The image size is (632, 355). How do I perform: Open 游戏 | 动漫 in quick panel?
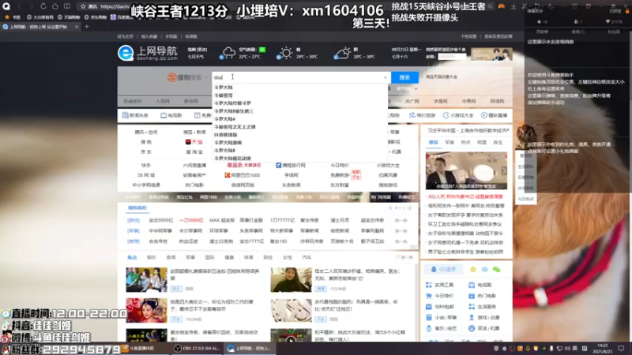point(484,318)
